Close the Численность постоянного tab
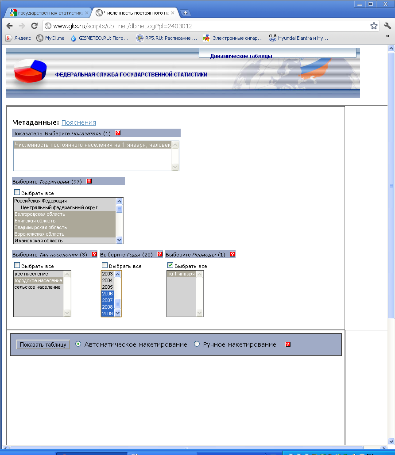Viewport: 395px width, 455px height. [173, 13]
